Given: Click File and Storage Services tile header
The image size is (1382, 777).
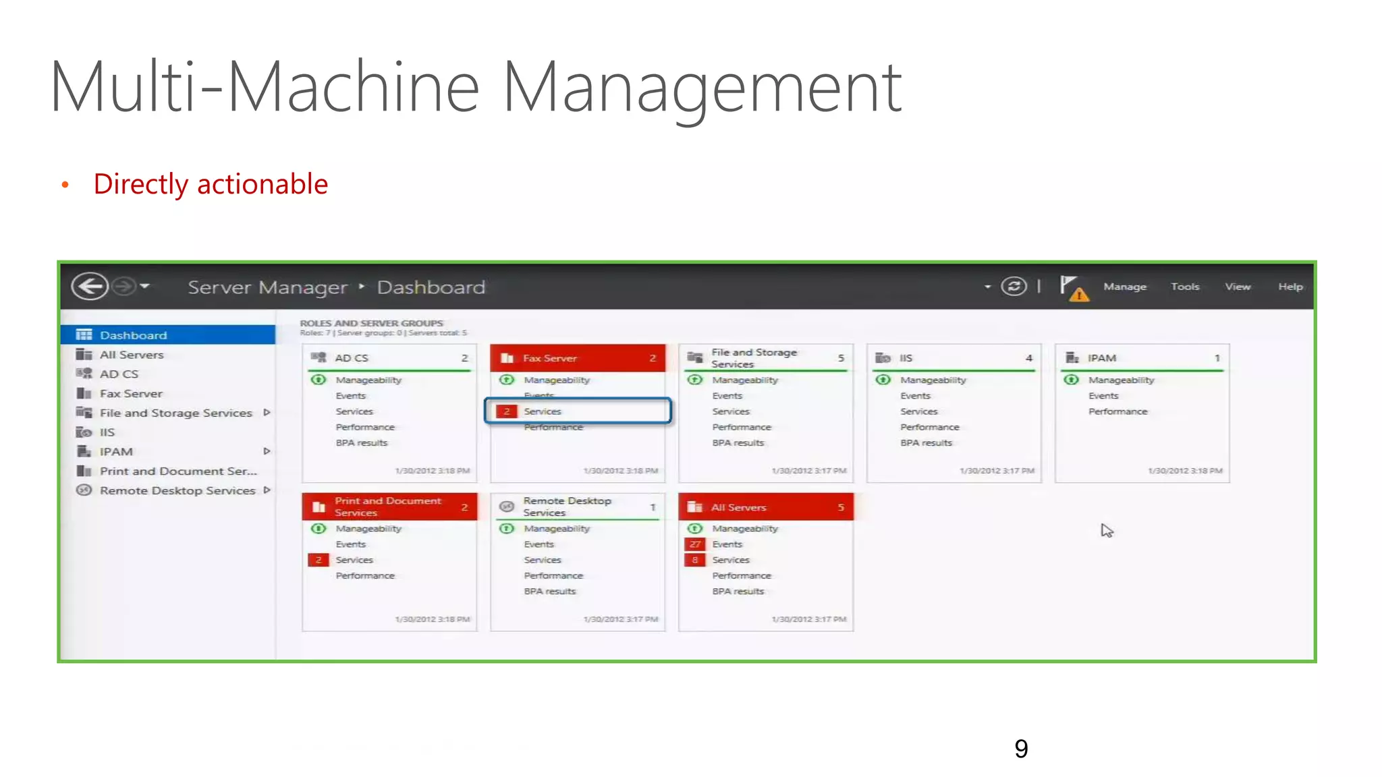Looking at the screenshot, I should point(766,358).
